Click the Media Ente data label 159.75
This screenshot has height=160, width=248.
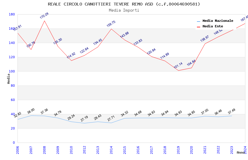click(111, 24)
